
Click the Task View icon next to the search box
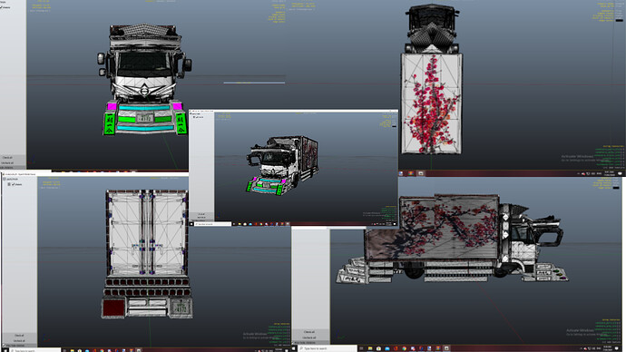[x=361, y=348]
